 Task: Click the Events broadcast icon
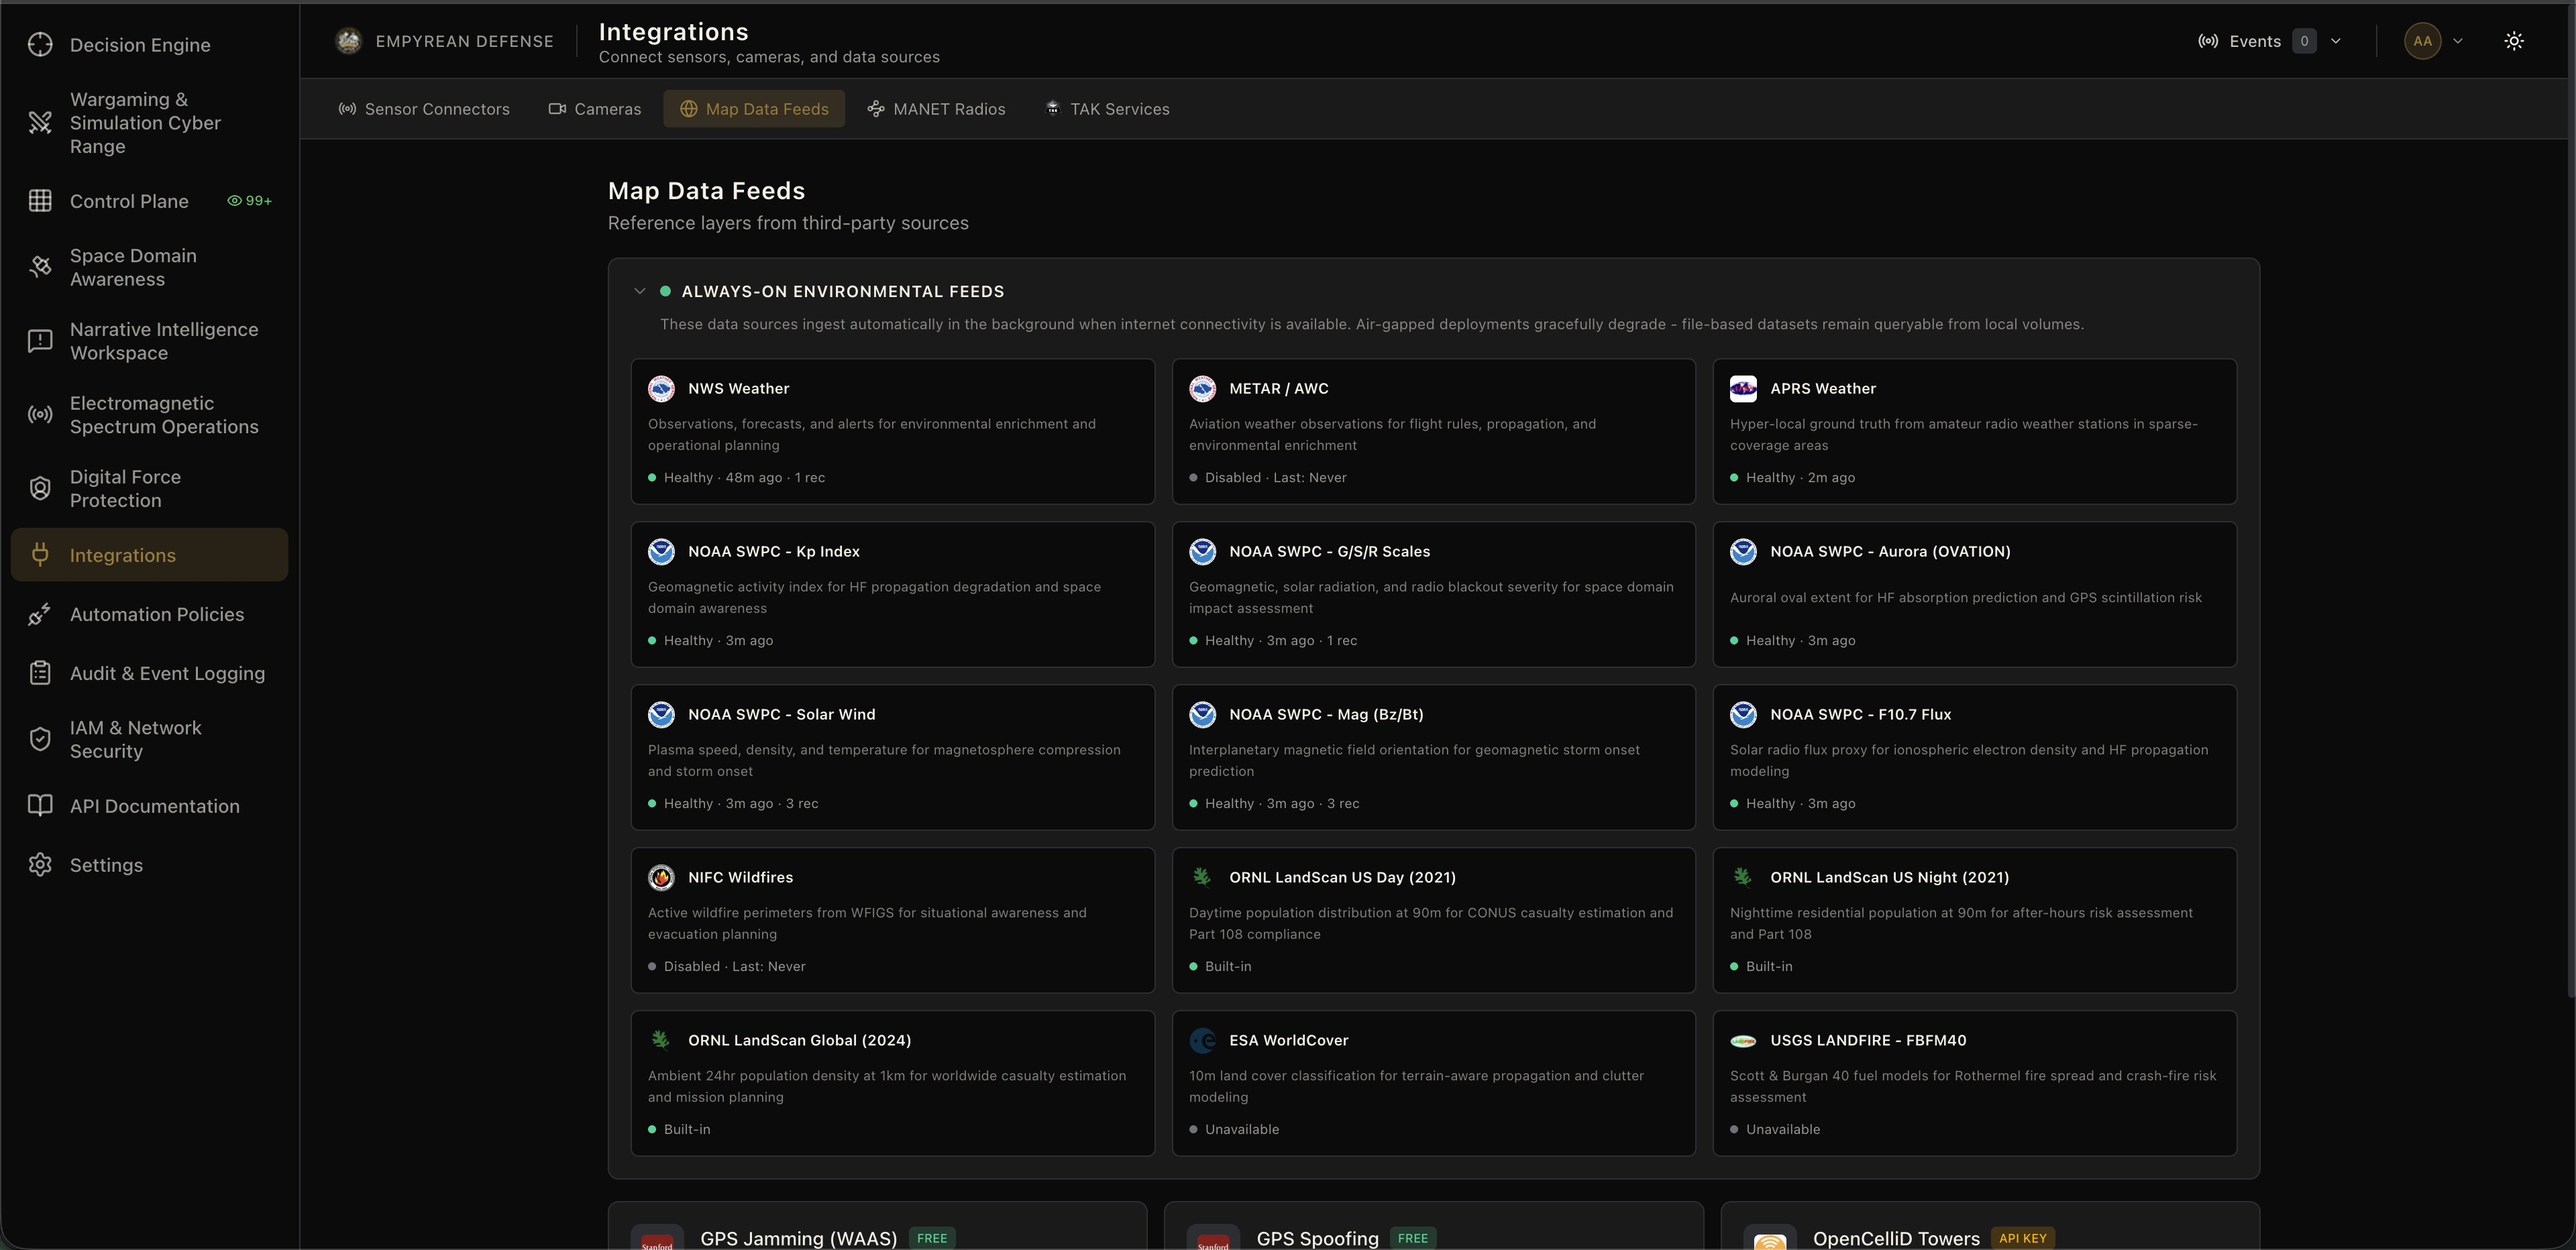click(2208, 41)
